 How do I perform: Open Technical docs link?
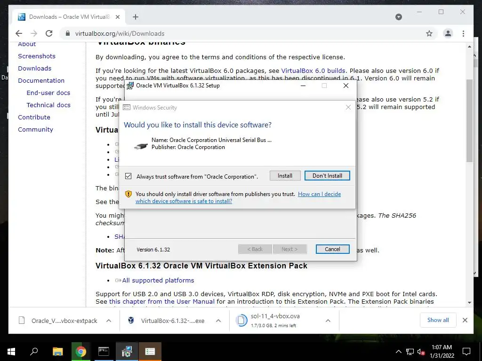[x=48, y=105]
